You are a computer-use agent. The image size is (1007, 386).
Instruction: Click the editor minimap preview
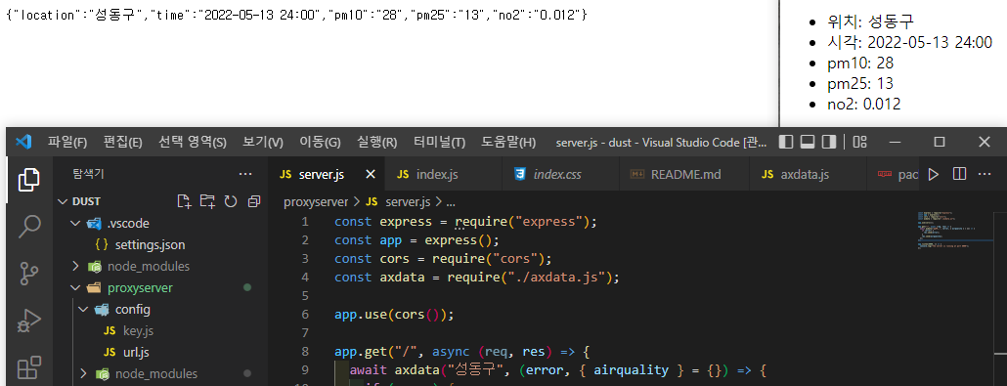pyautogui.click(x=955, y=231)
